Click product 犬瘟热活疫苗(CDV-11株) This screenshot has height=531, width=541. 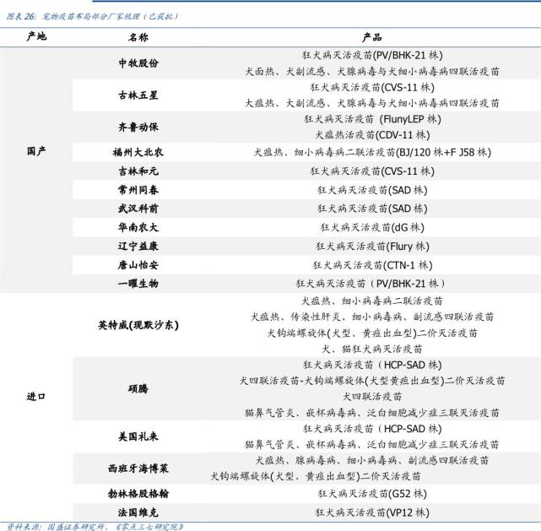tap(372, 135)
